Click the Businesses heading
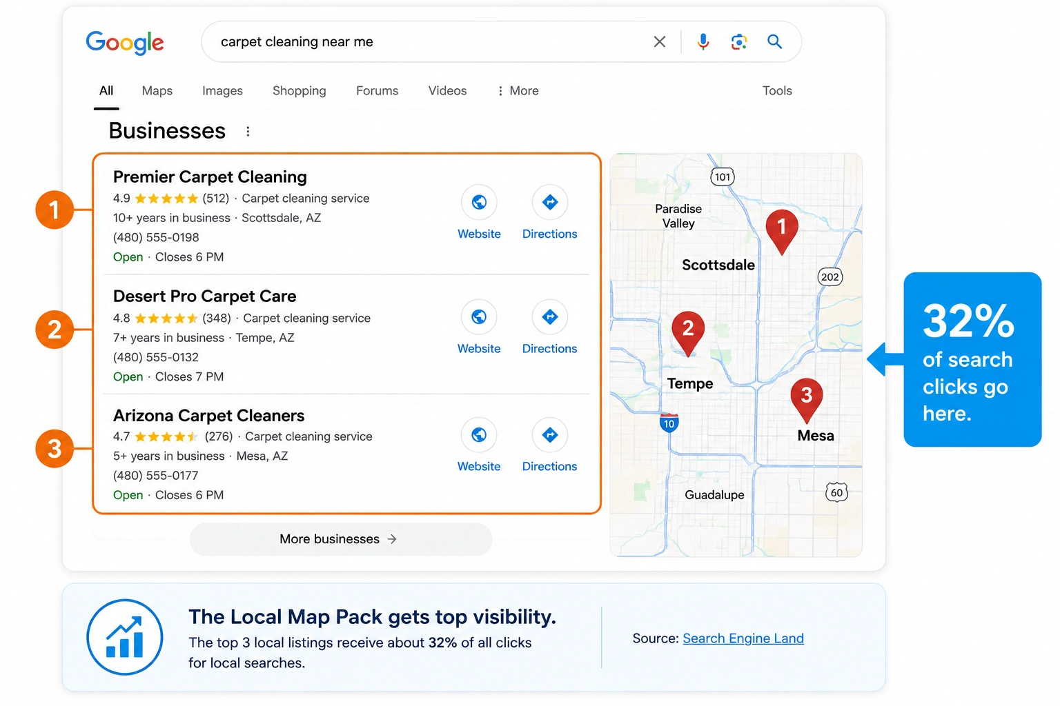Viewport: 1060px width, 706px height. [167, 131]
